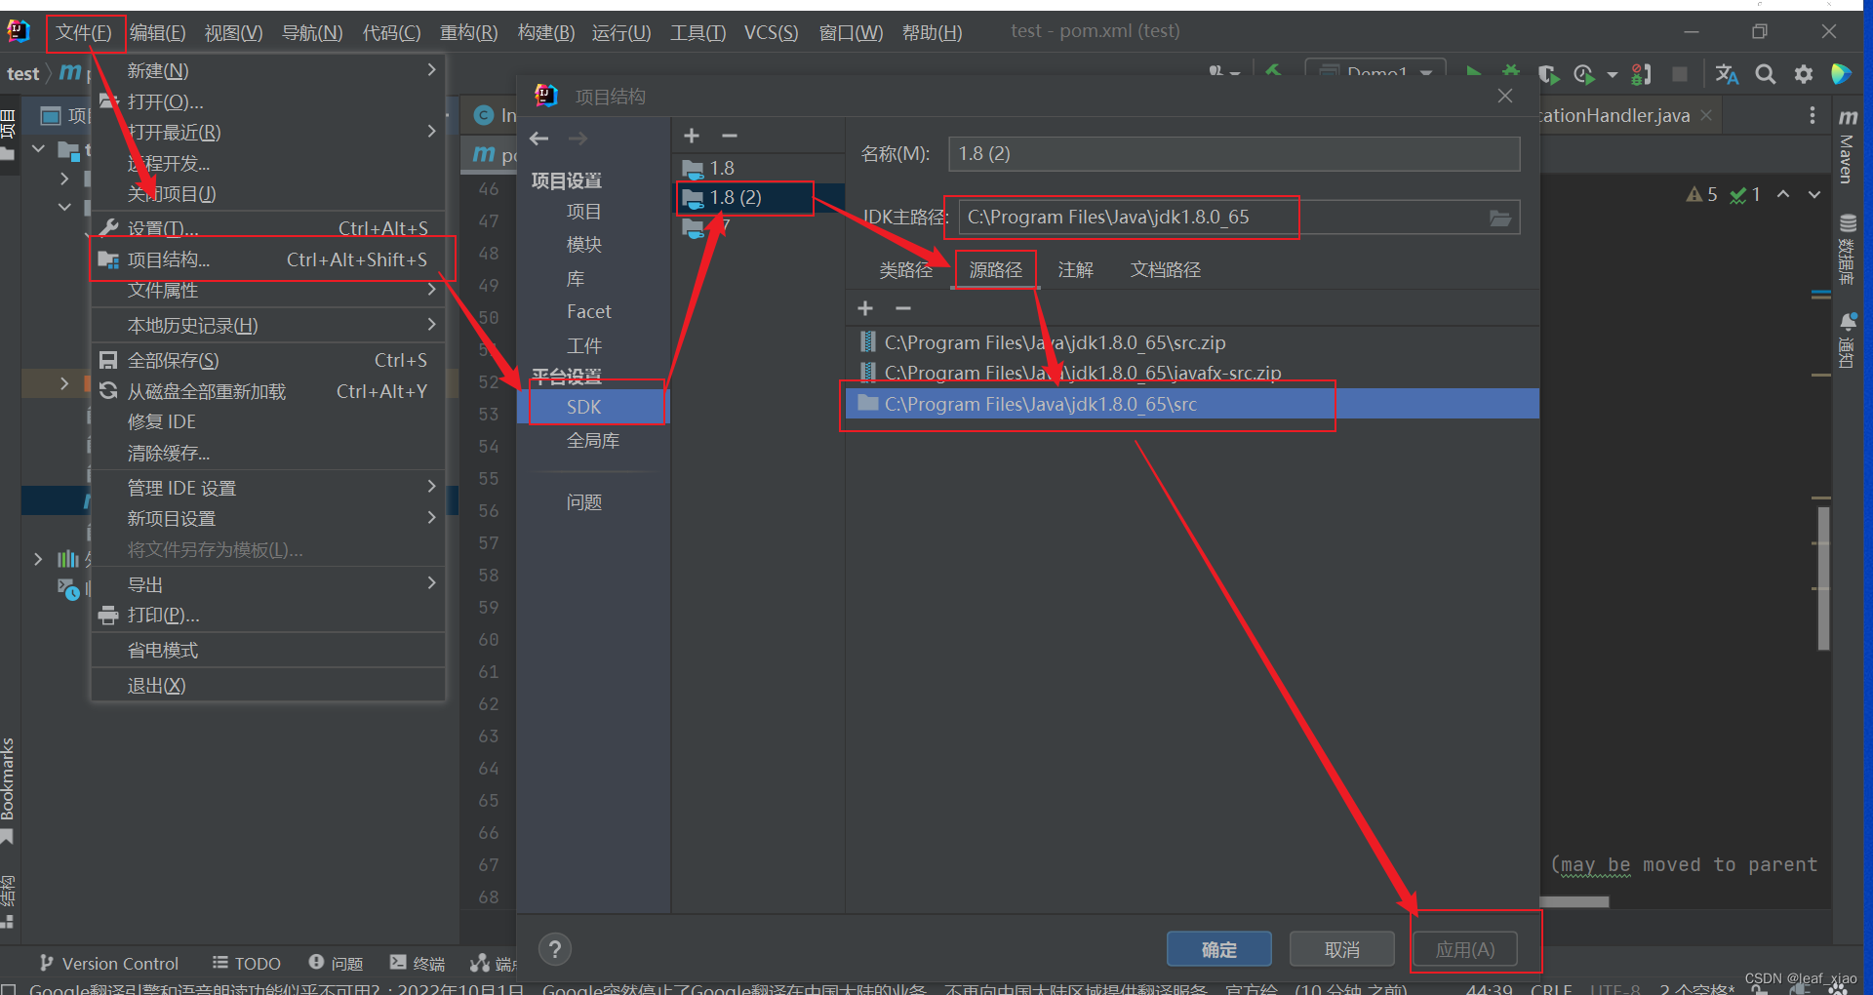Remove selected source path with minus icon
The width and height of the screenshot is (1873, 995).
[903, 308]
